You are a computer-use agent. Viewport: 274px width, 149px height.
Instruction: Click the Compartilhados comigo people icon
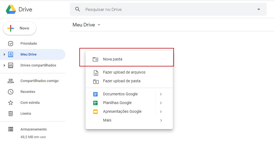pyautogui.click(x=11, y=81)
